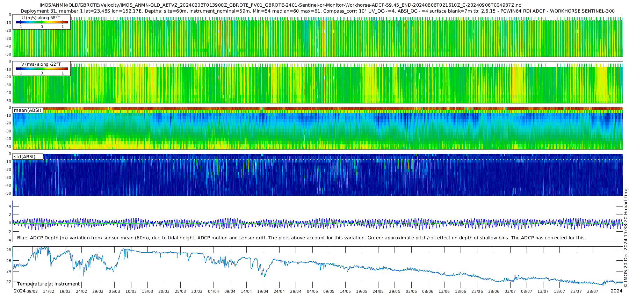
Task: Click the '29/02' date tick label
Action: pos(98,291)
